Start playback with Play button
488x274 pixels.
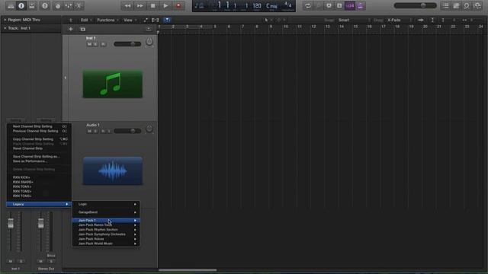coord(165,5)
